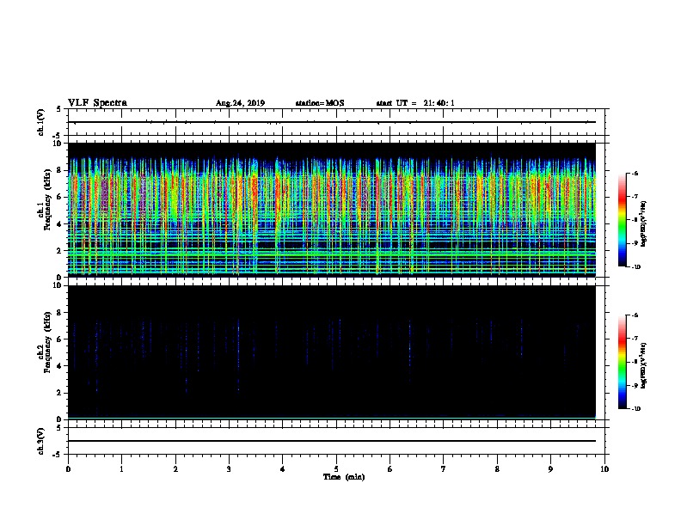Click the log(PSD) label beside ch.1 colorbar
Image resolution: width=681 pixels, height=526 pixels.
coord(643,223)
